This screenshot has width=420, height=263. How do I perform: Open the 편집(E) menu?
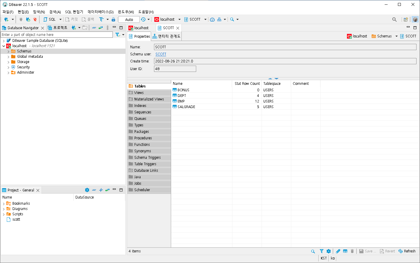[23, 12]
